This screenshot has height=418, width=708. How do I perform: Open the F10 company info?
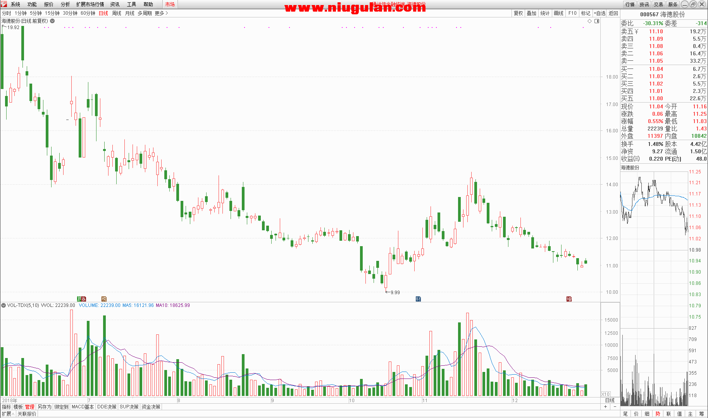click(x=572, y=13)
